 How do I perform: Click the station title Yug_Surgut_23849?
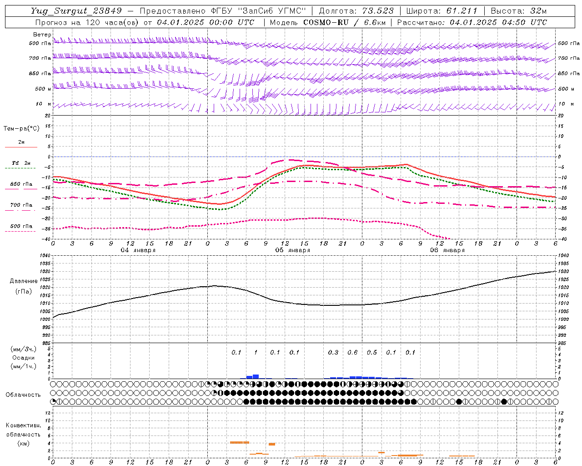point(77,11)
